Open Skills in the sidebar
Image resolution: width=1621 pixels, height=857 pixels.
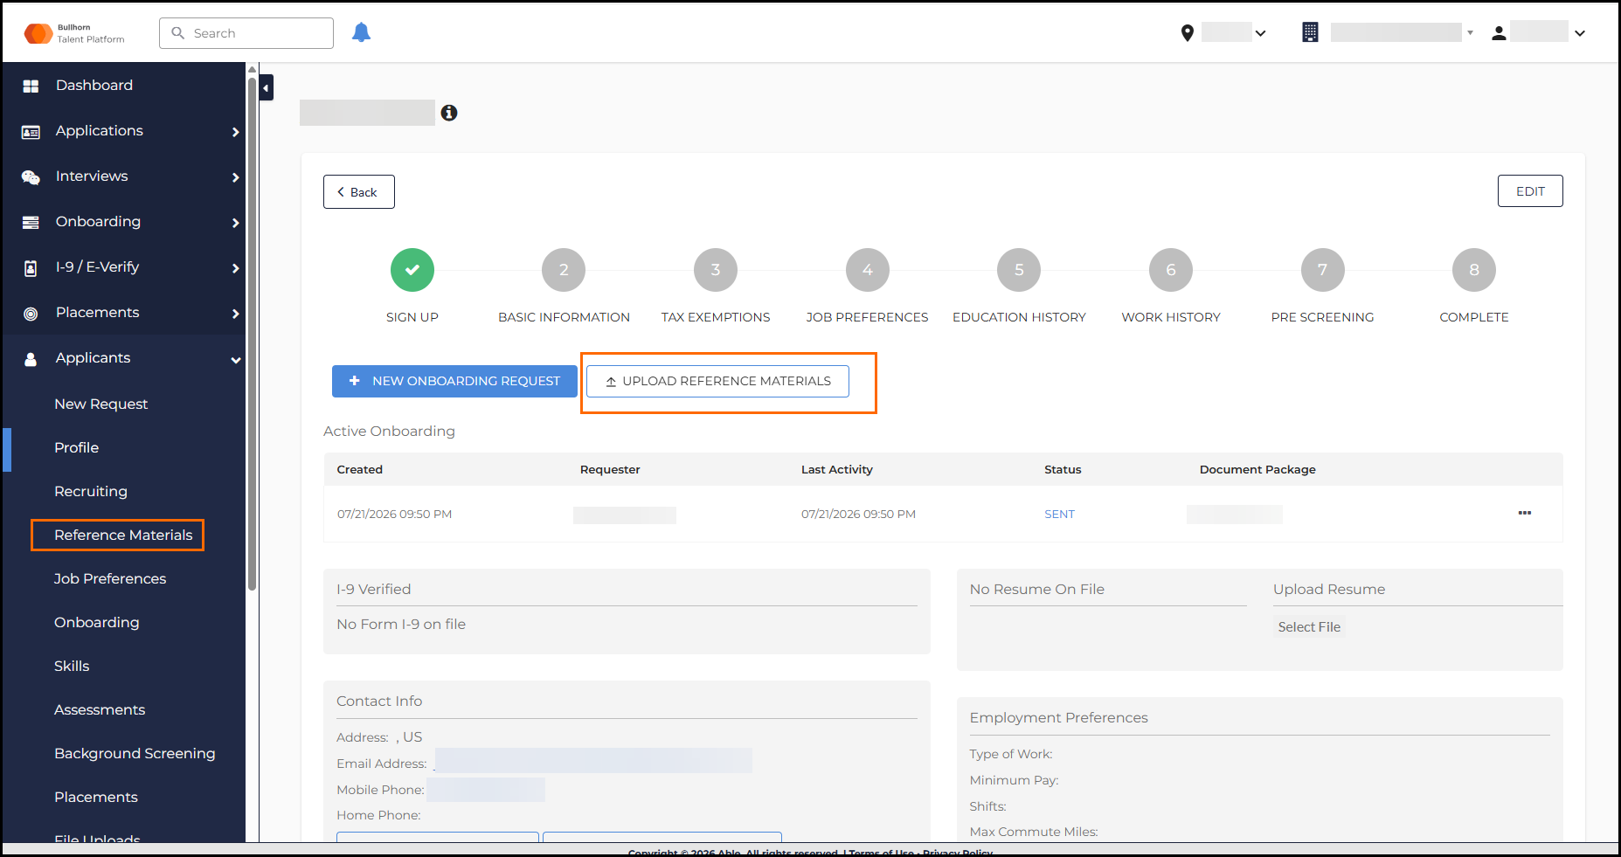pos(72,666)
